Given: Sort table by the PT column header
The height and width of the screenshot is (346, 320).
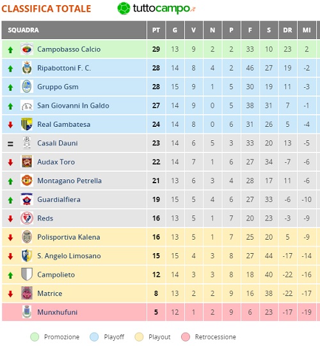Looking at the screenshot, I should [x=156, y=30].
